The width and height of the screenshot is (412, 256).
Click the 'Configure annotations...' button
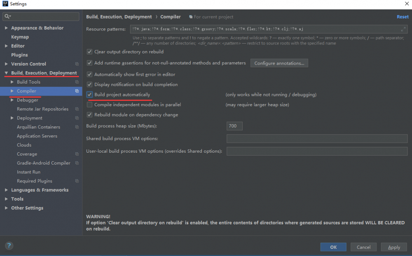coord(280,63)
